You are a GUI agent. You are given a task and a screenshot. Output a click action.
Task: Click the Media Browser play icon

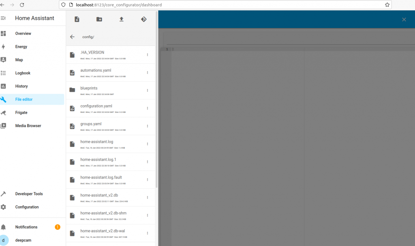coord(3,126)
